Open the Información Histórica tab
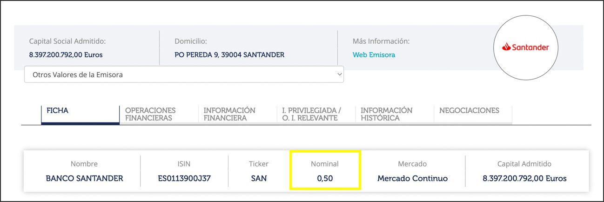 [386, 114]
